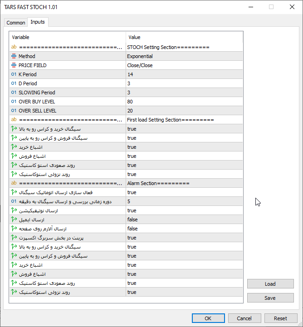
Task: Select the Inputs tab
Action: (x=38, y=22)
